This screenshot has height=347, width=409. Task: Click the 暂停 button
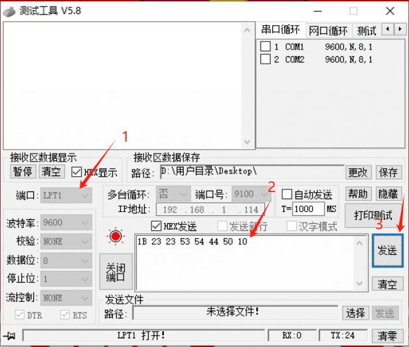pos(23,172)
